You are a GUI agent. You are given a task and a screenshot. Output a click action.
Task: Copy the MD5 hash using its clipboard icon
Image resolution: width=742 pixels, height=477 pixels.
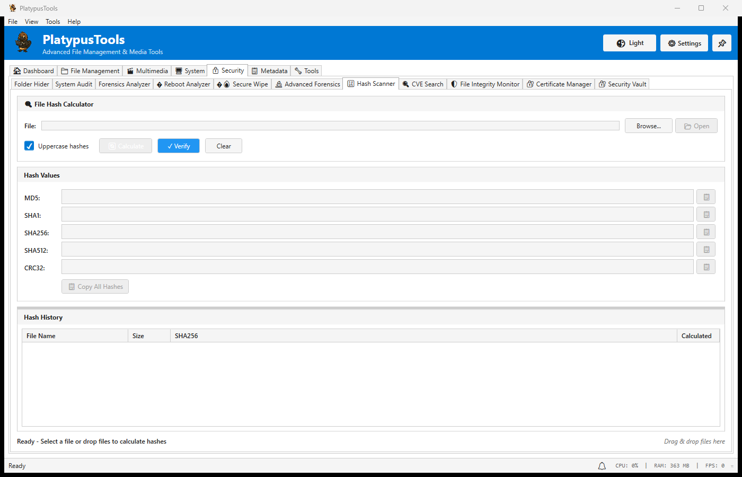pos(705,196)
